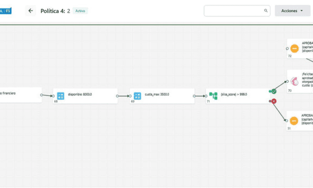313x188 pixels.
Task: Select the calculator icon on node 68
Action: tap(60, 96)
